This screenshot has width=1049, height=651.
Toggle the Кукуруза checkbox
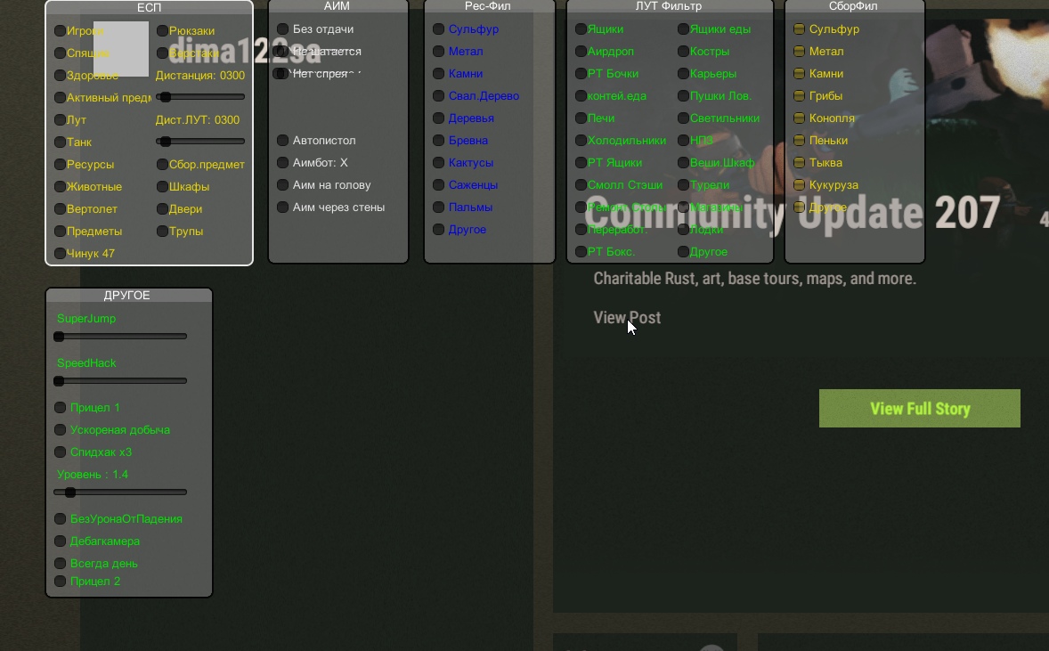point(799,185)
